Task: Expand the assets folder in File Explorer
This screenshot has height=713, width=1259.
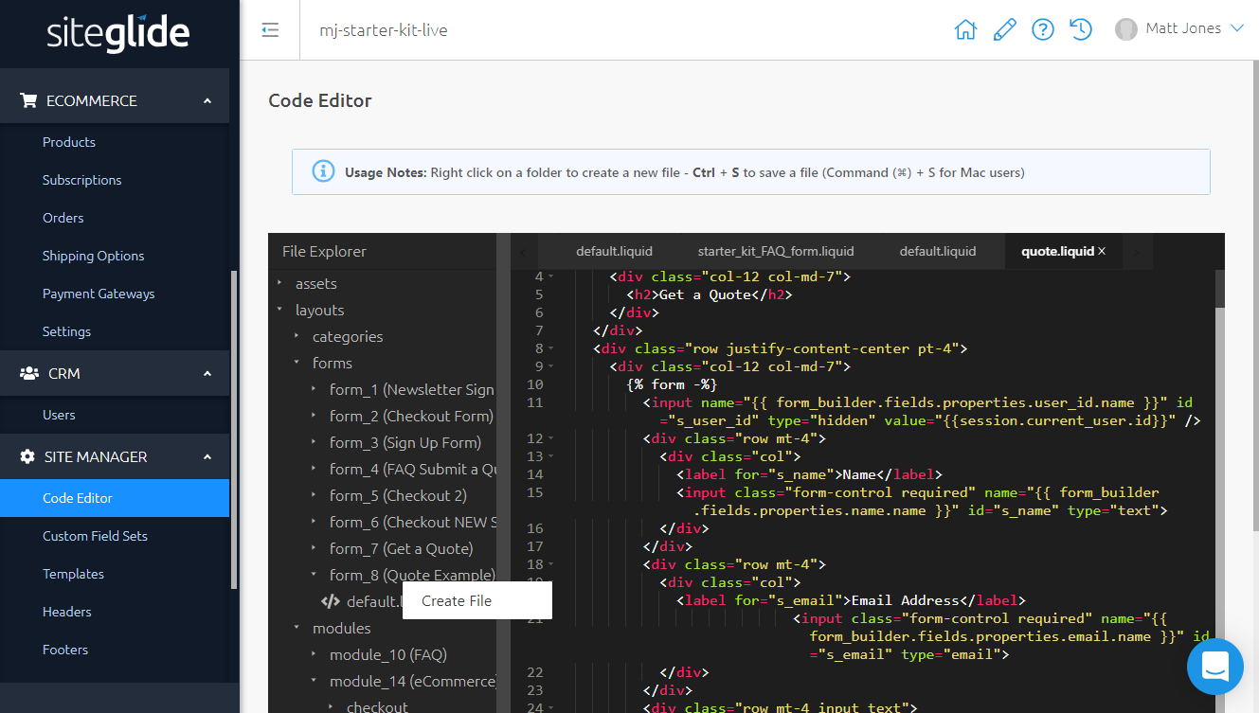Action: (315, 283)
